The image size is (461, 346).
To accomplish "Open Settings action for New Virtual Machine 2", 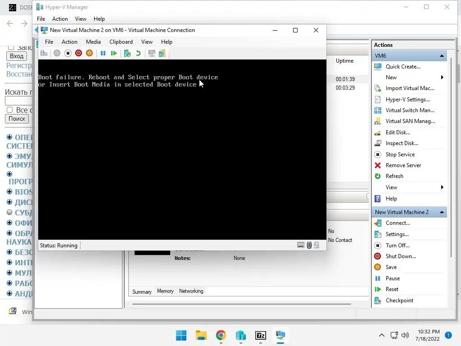I will 397,234.
